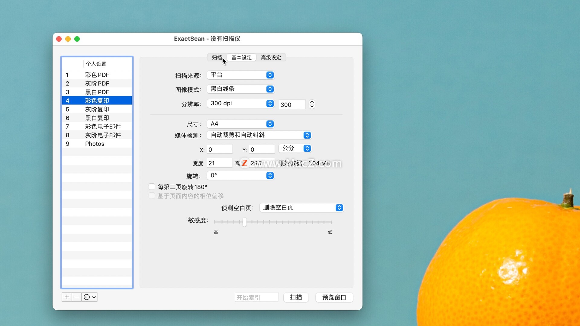Viewport: 580px width, 326px height.
Task: Select the 黑白复印 profile
Action: pyautogui.click(x=97, y=118)
